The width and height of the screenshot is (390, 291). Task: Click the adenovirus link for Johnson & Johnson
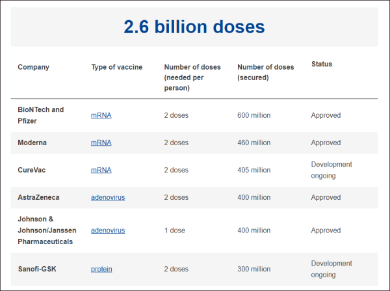[x=108, y=230]
